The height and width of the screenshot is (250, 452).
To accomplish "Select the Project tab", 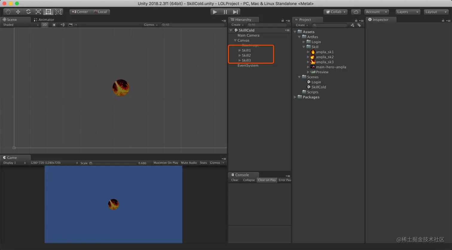I will (x=308, y=19).
